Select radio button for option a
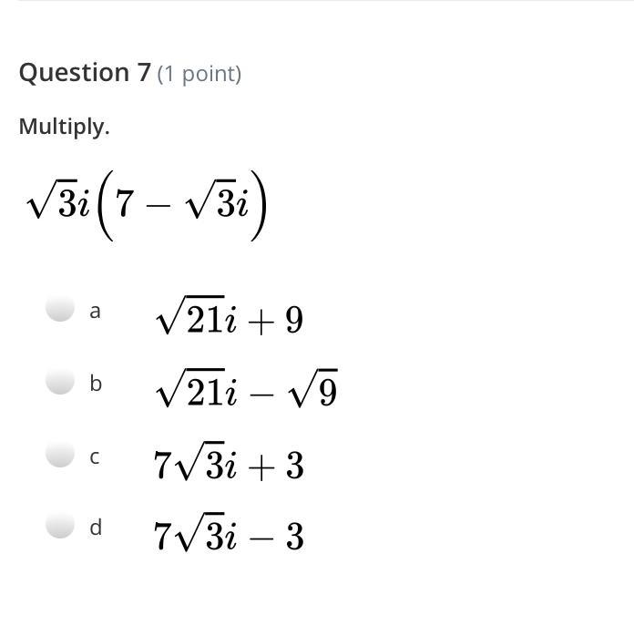 [x=60, y=308]
